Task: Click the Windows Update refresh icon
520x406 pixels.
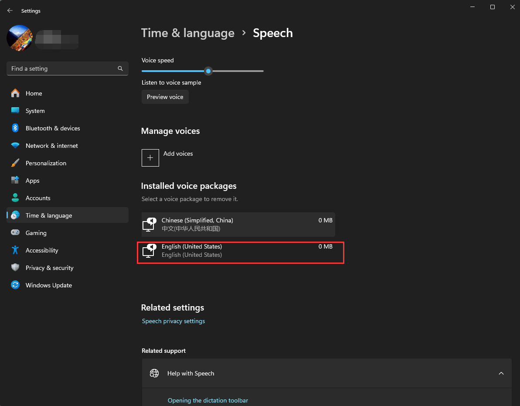Action: tap(15, 285)
